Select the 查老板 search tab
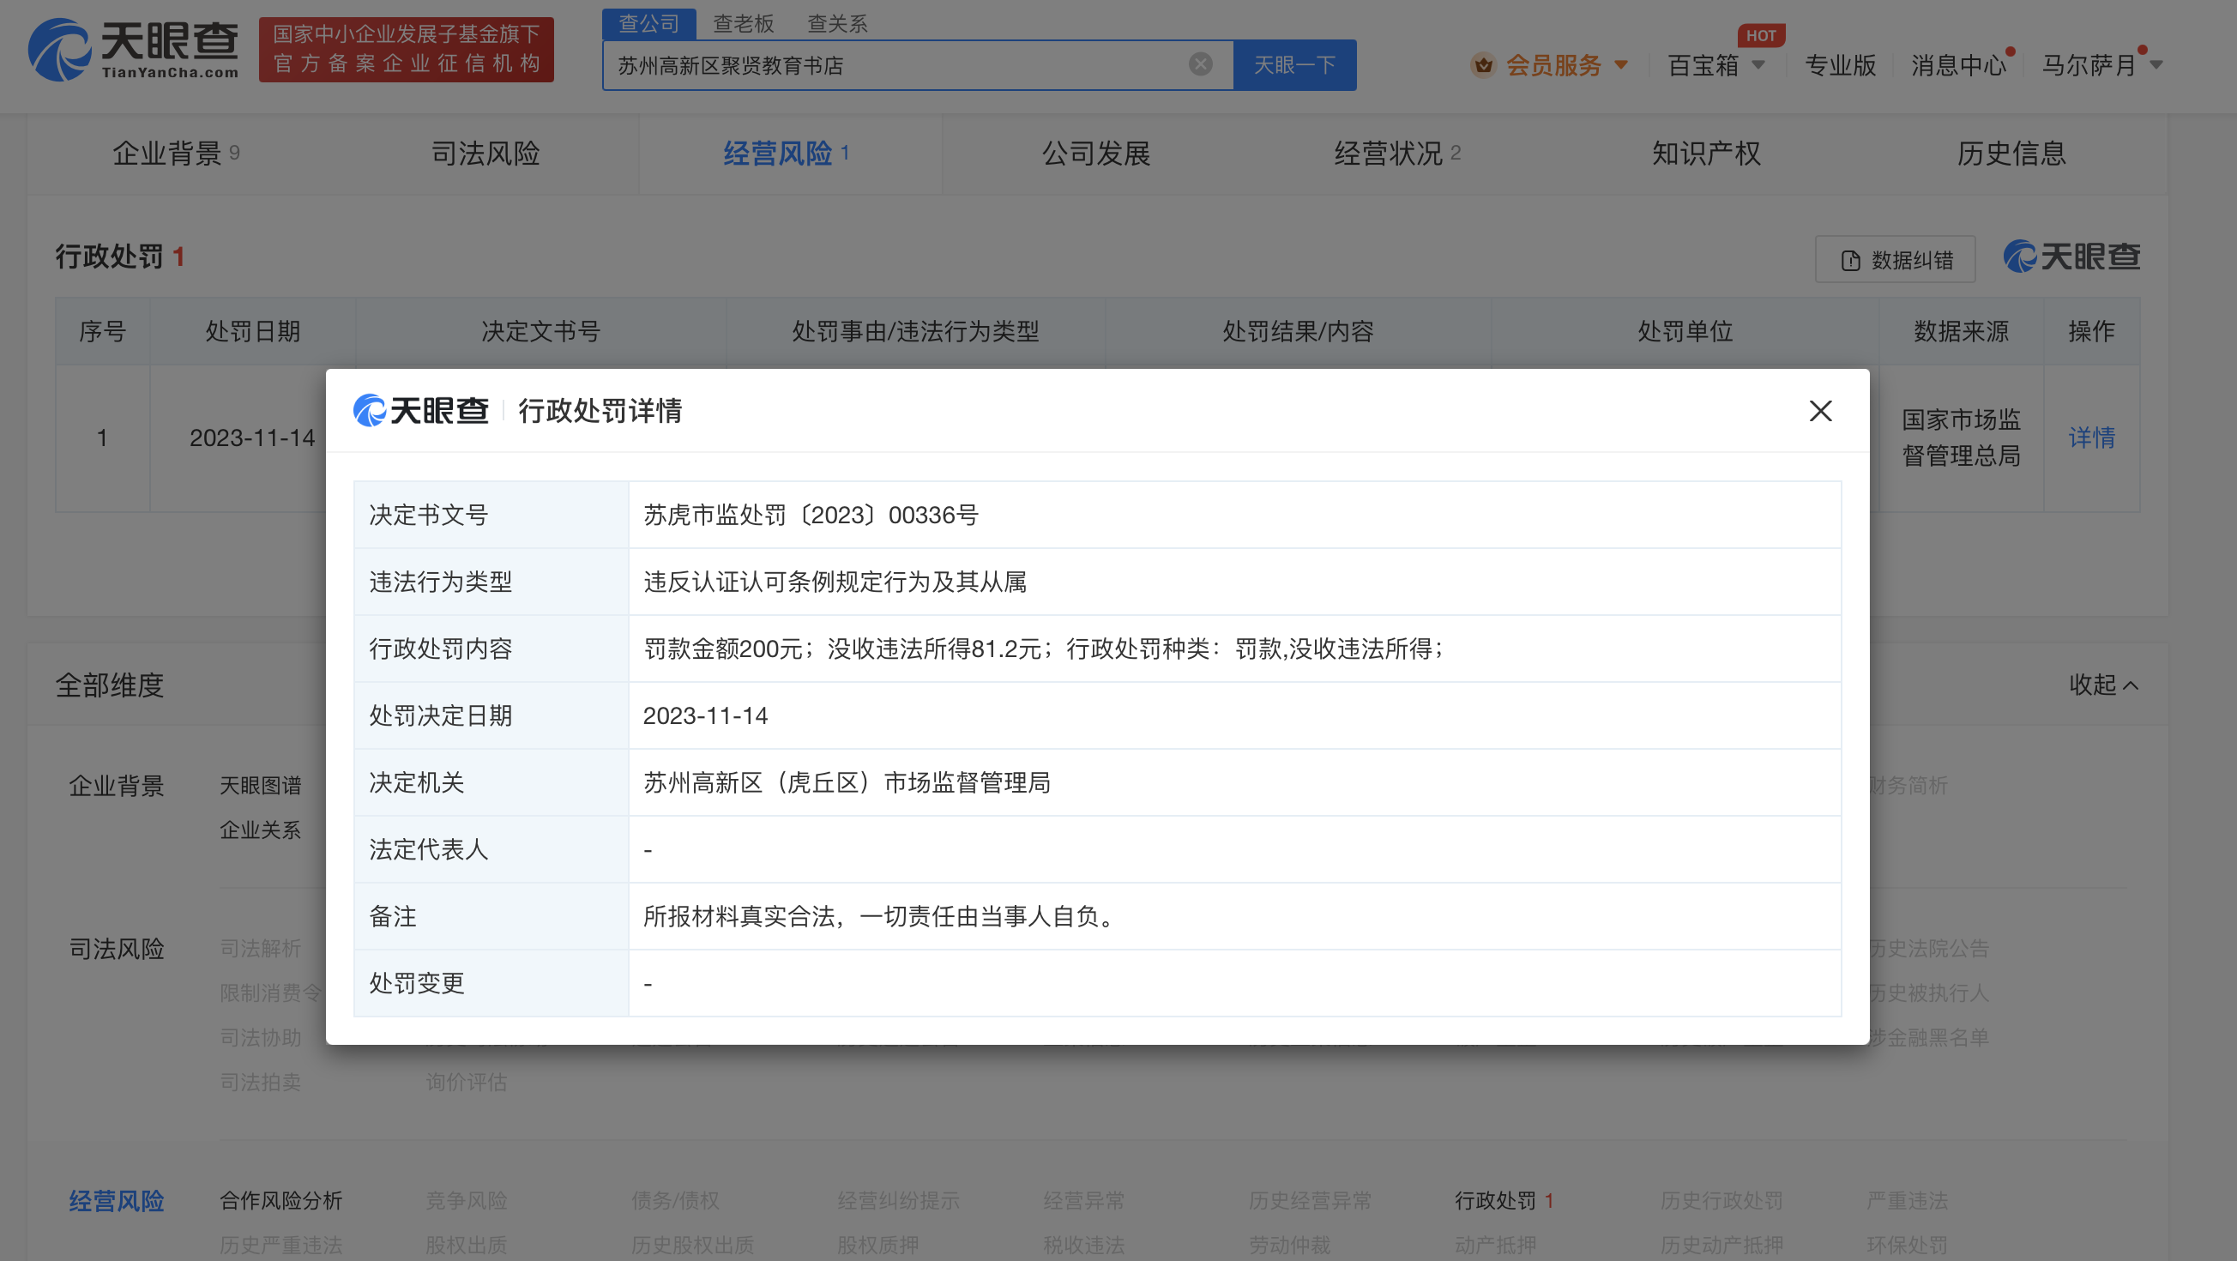The height and width of the screenshot is (1261, 2237). [744, 23]
